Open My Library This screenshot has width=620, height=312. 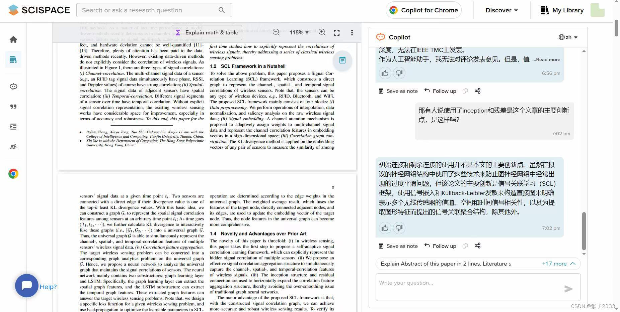tap(562, 10)
